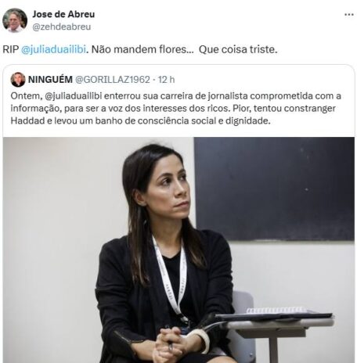357x363 pixels.
Task: Click the text 'Que coisa triste.'
Action: click(x=238, y=49)
